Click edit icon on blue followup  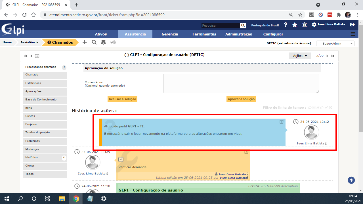coord(282,122)
